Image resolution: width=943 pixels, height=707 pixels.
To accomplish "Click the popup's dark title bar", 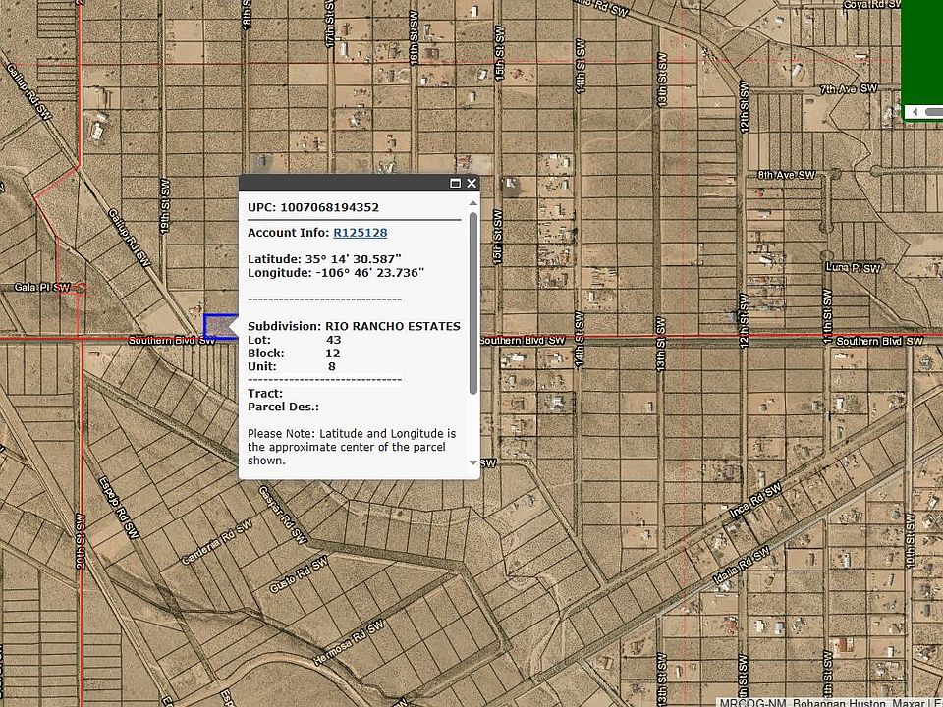I will pos(344,184).
